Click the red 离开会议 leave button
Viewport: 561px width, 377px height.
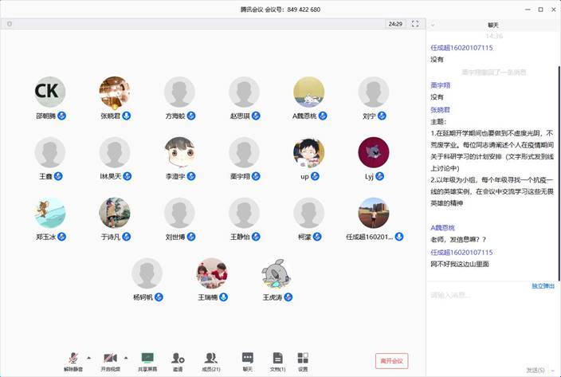click(x=391, y=361)
